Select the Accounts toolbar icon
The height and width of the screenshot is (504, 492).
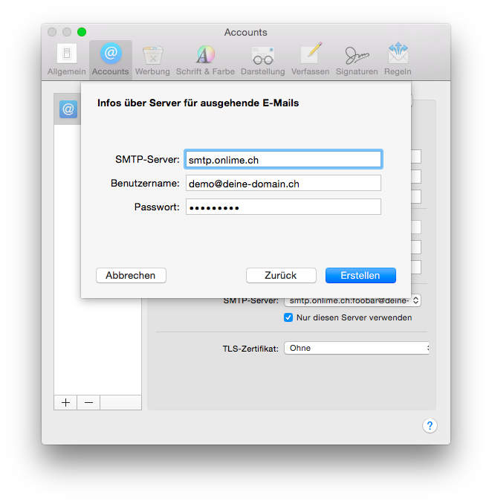click(111, 59)
